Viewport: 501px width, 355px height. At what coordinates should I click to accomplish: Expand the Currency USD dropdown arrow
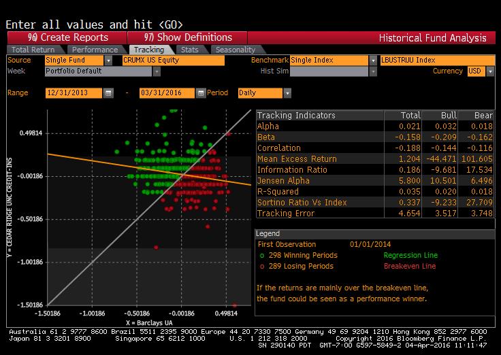490,71
